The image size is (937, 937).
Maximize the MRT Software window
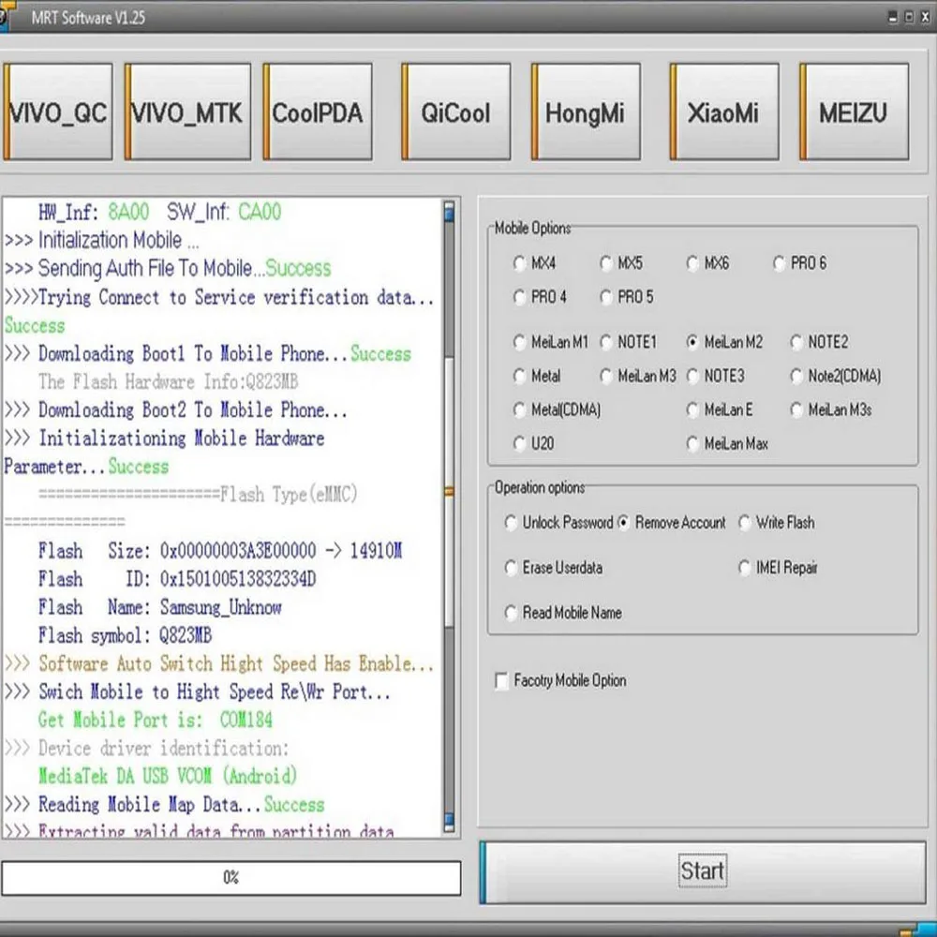click(909, 17)
